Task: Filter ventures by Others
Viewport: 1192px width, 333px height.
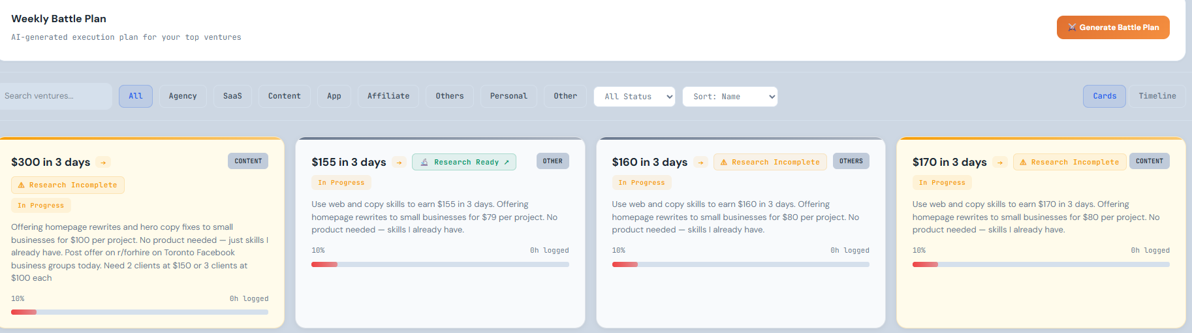Action: [x=450, y=96]
